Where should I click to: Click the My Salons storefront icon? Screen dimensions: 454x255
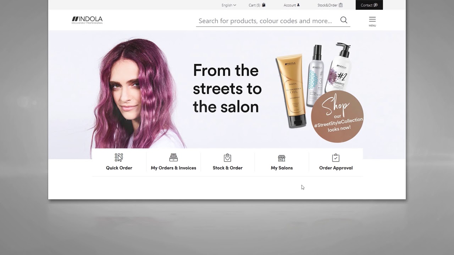coord(282,158)
